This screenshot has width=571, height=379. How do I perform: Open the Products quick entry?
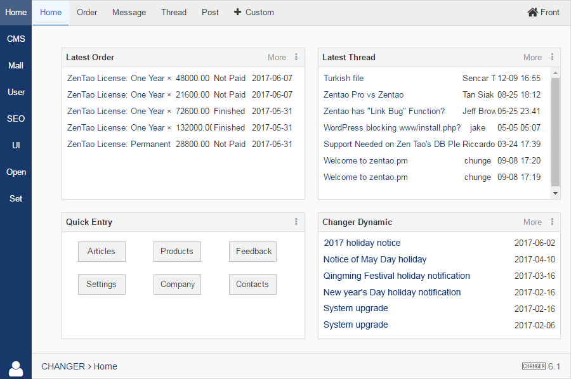(x=177, y=252)
